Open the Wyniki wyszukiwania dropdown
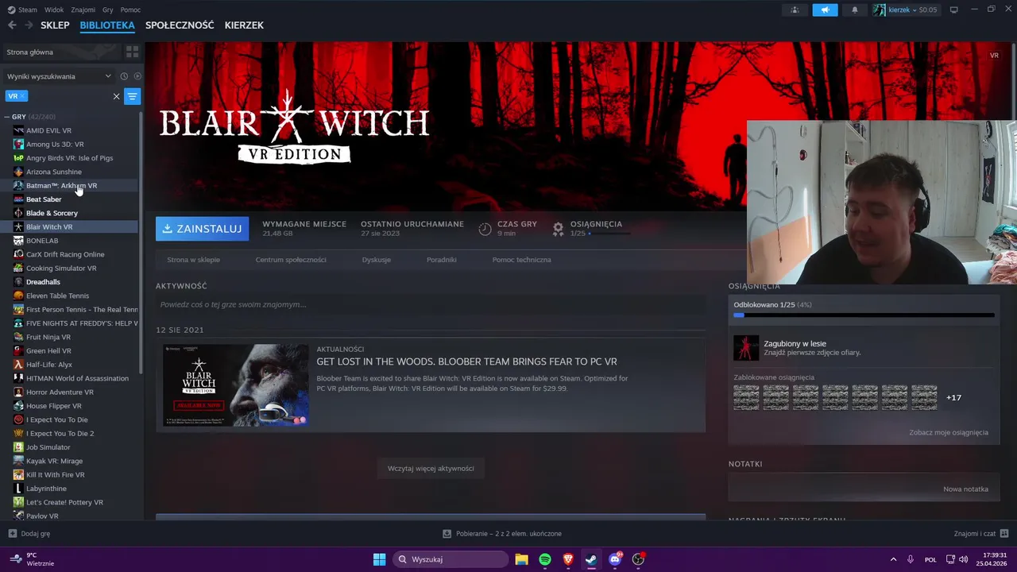1017x572 pixels. (59, 76)
